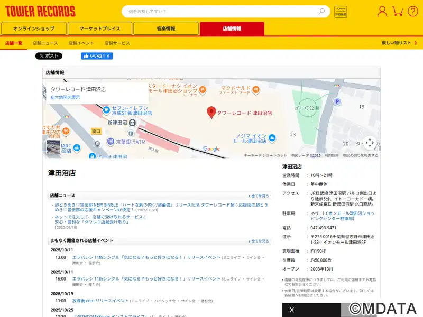This screenshot has width=423, height=317.
Task: Click the parking P map marker
Action: click(337, 101)
